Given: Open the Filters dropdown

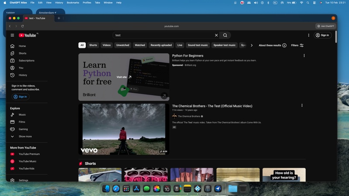Looking at the screenshot, I should click(x=297, y=45).
